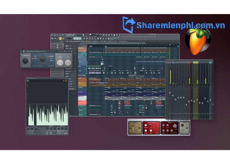
Task: Select the playlist playback speaker tool
Action: [x=84, y=41]
